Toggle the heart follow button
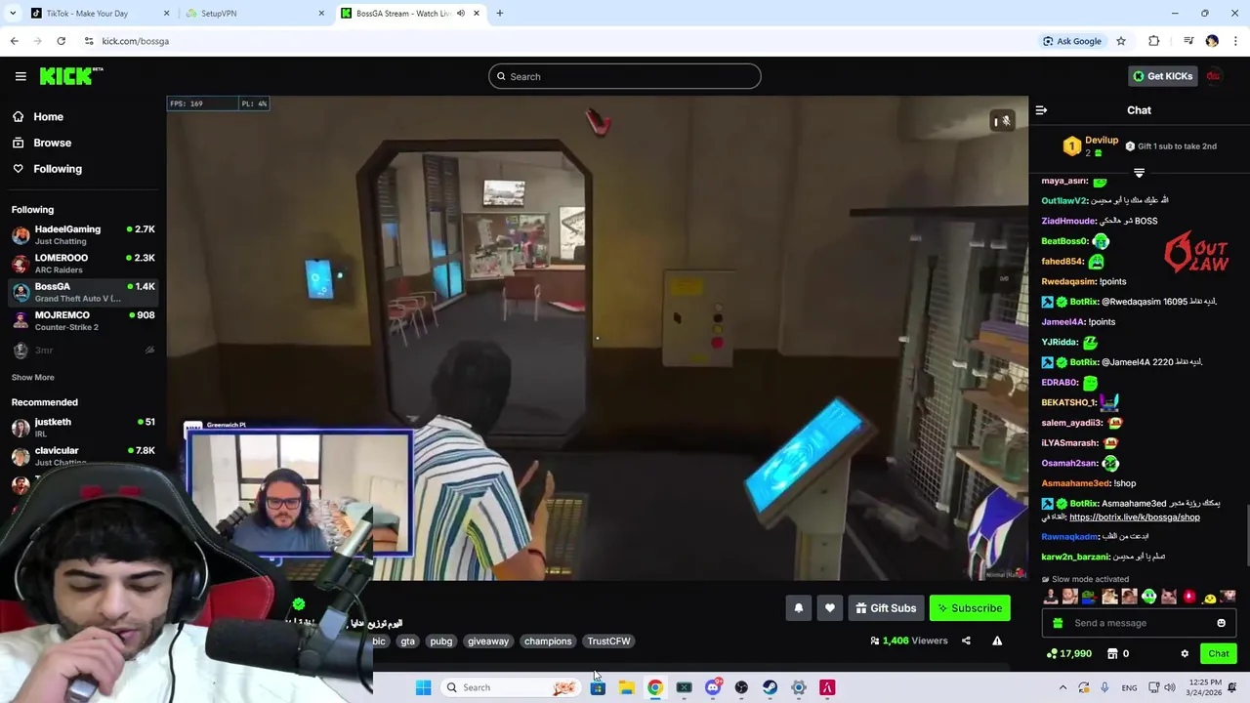This screenshot has width=1250, height=703. tap(829, 608)
